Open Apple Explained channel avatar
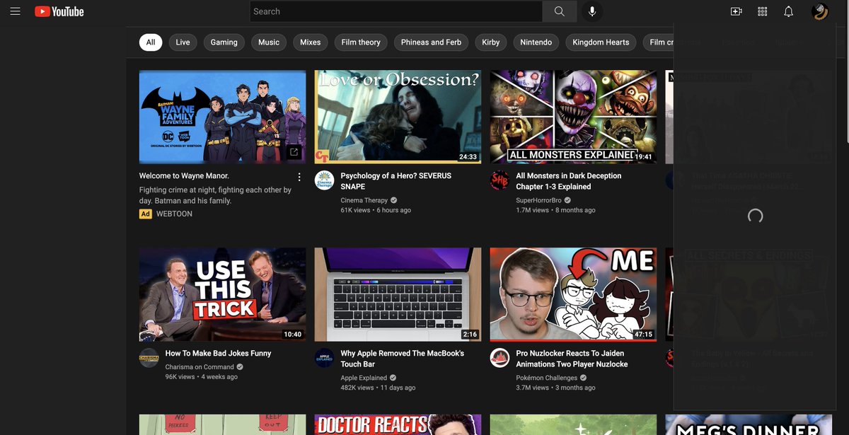This screenshot has width=849, height=435. pos(324,357)
